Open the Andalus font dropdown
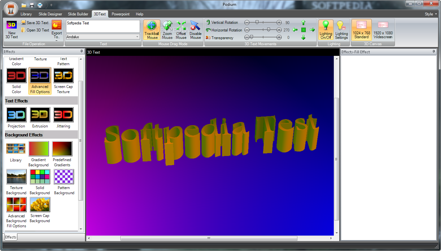The image size is (441, 251). 137,37
